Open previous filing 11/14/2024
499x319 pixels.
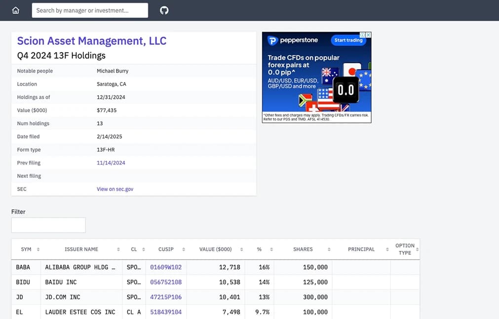click(111, 162)
